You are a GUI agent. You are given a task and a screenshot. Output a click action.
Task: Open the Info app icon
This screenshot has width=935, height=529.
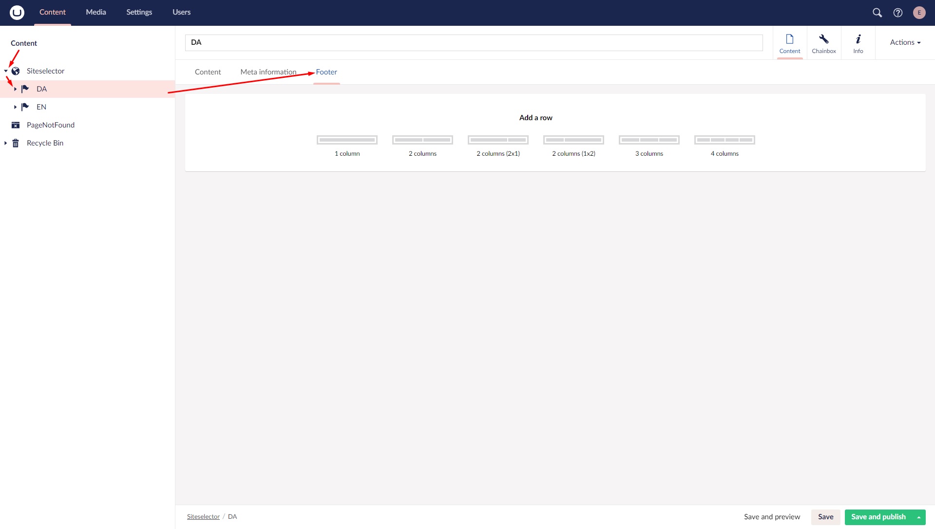tap(858, 43)
